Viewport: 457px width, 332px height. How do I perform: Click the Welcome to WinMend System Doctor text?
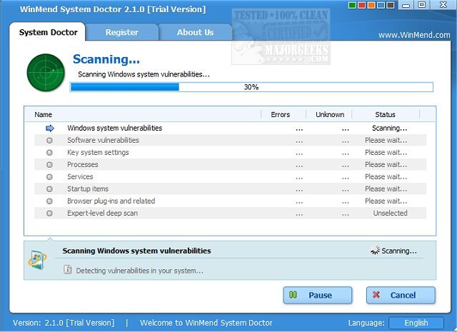click(x=206, y=323)
